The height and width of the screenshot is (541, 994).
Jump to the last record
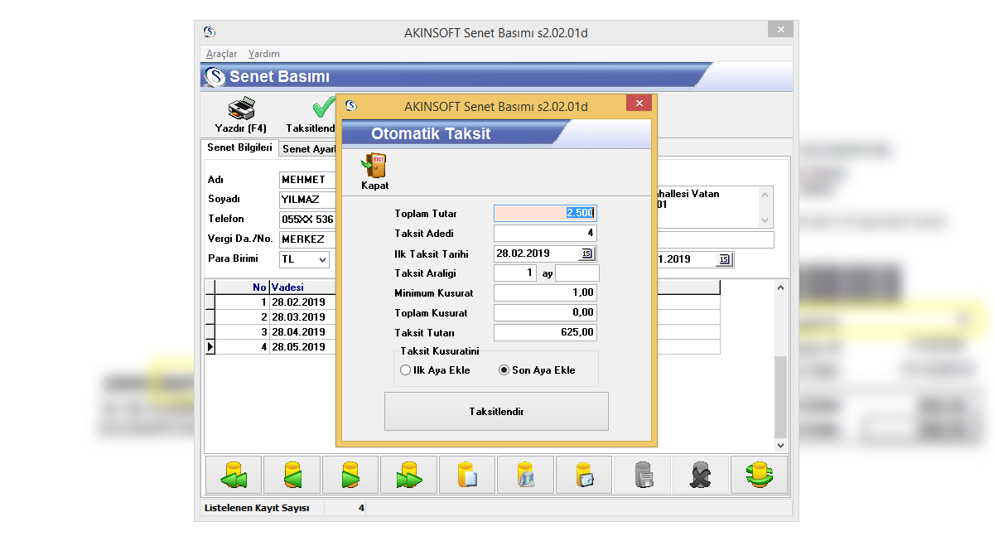[408, 475]
